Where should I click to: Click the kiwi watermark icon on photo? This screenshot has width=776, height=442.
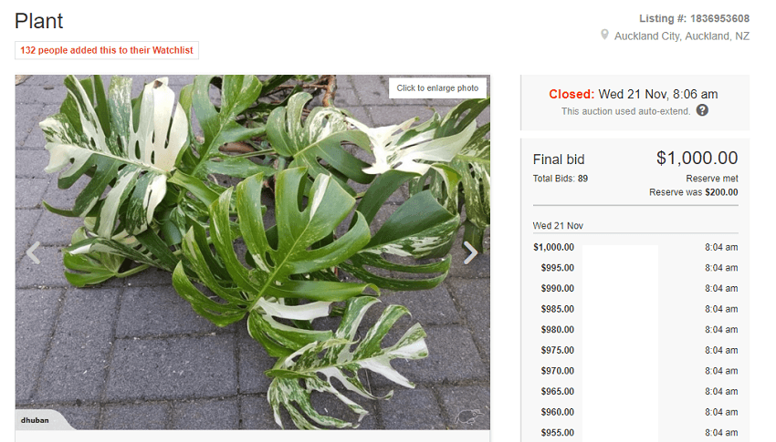[468, 416]
